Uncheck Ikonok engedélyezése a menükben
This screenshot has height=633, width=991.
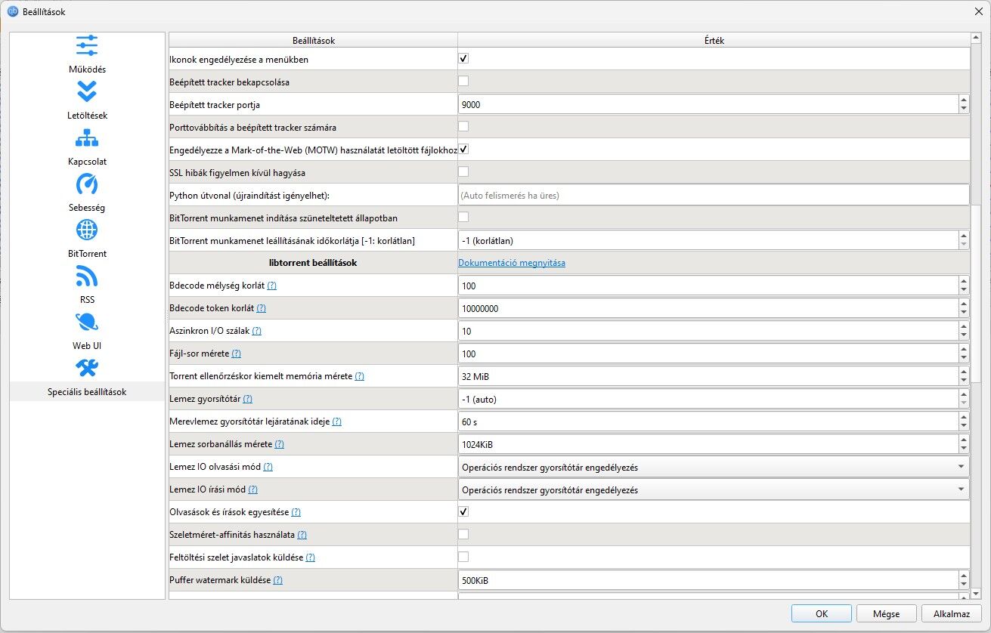pyautogui.click(x=464, y=59)
